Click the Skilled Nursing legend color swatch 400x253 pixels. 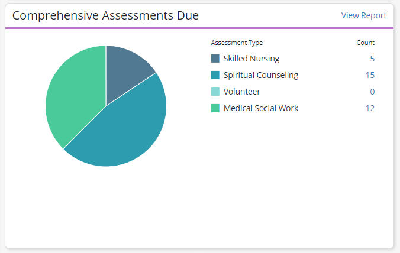point(215,59)
